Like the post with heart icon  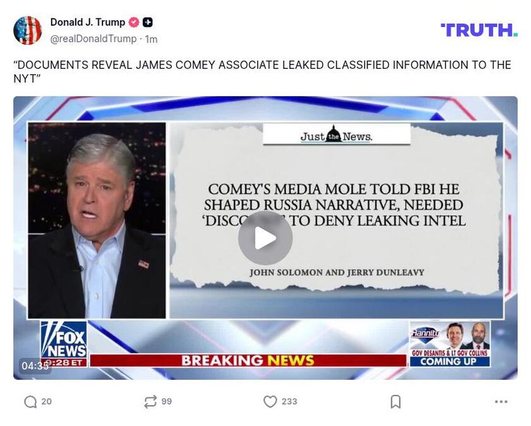tap(270, 401)
